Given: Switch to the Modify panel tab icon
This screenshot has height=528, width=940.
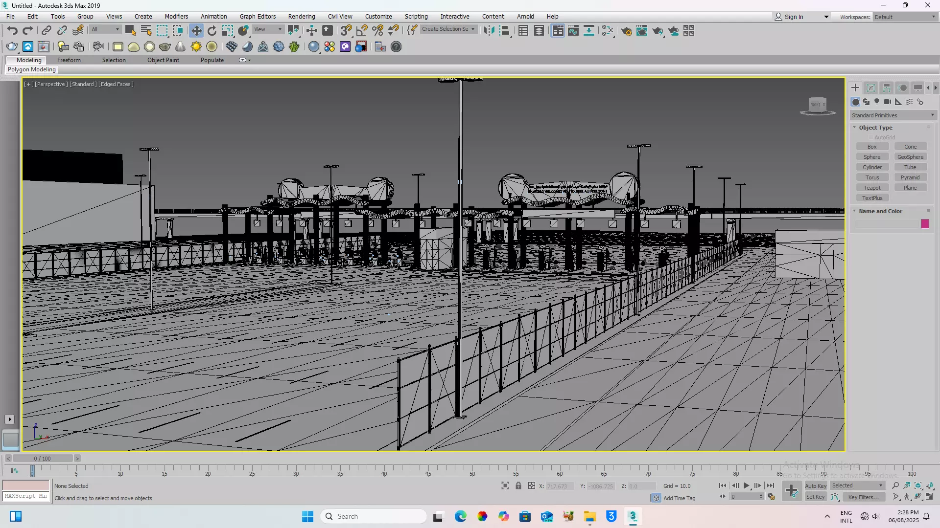Looking at the screenshot, I should (871, 88).
